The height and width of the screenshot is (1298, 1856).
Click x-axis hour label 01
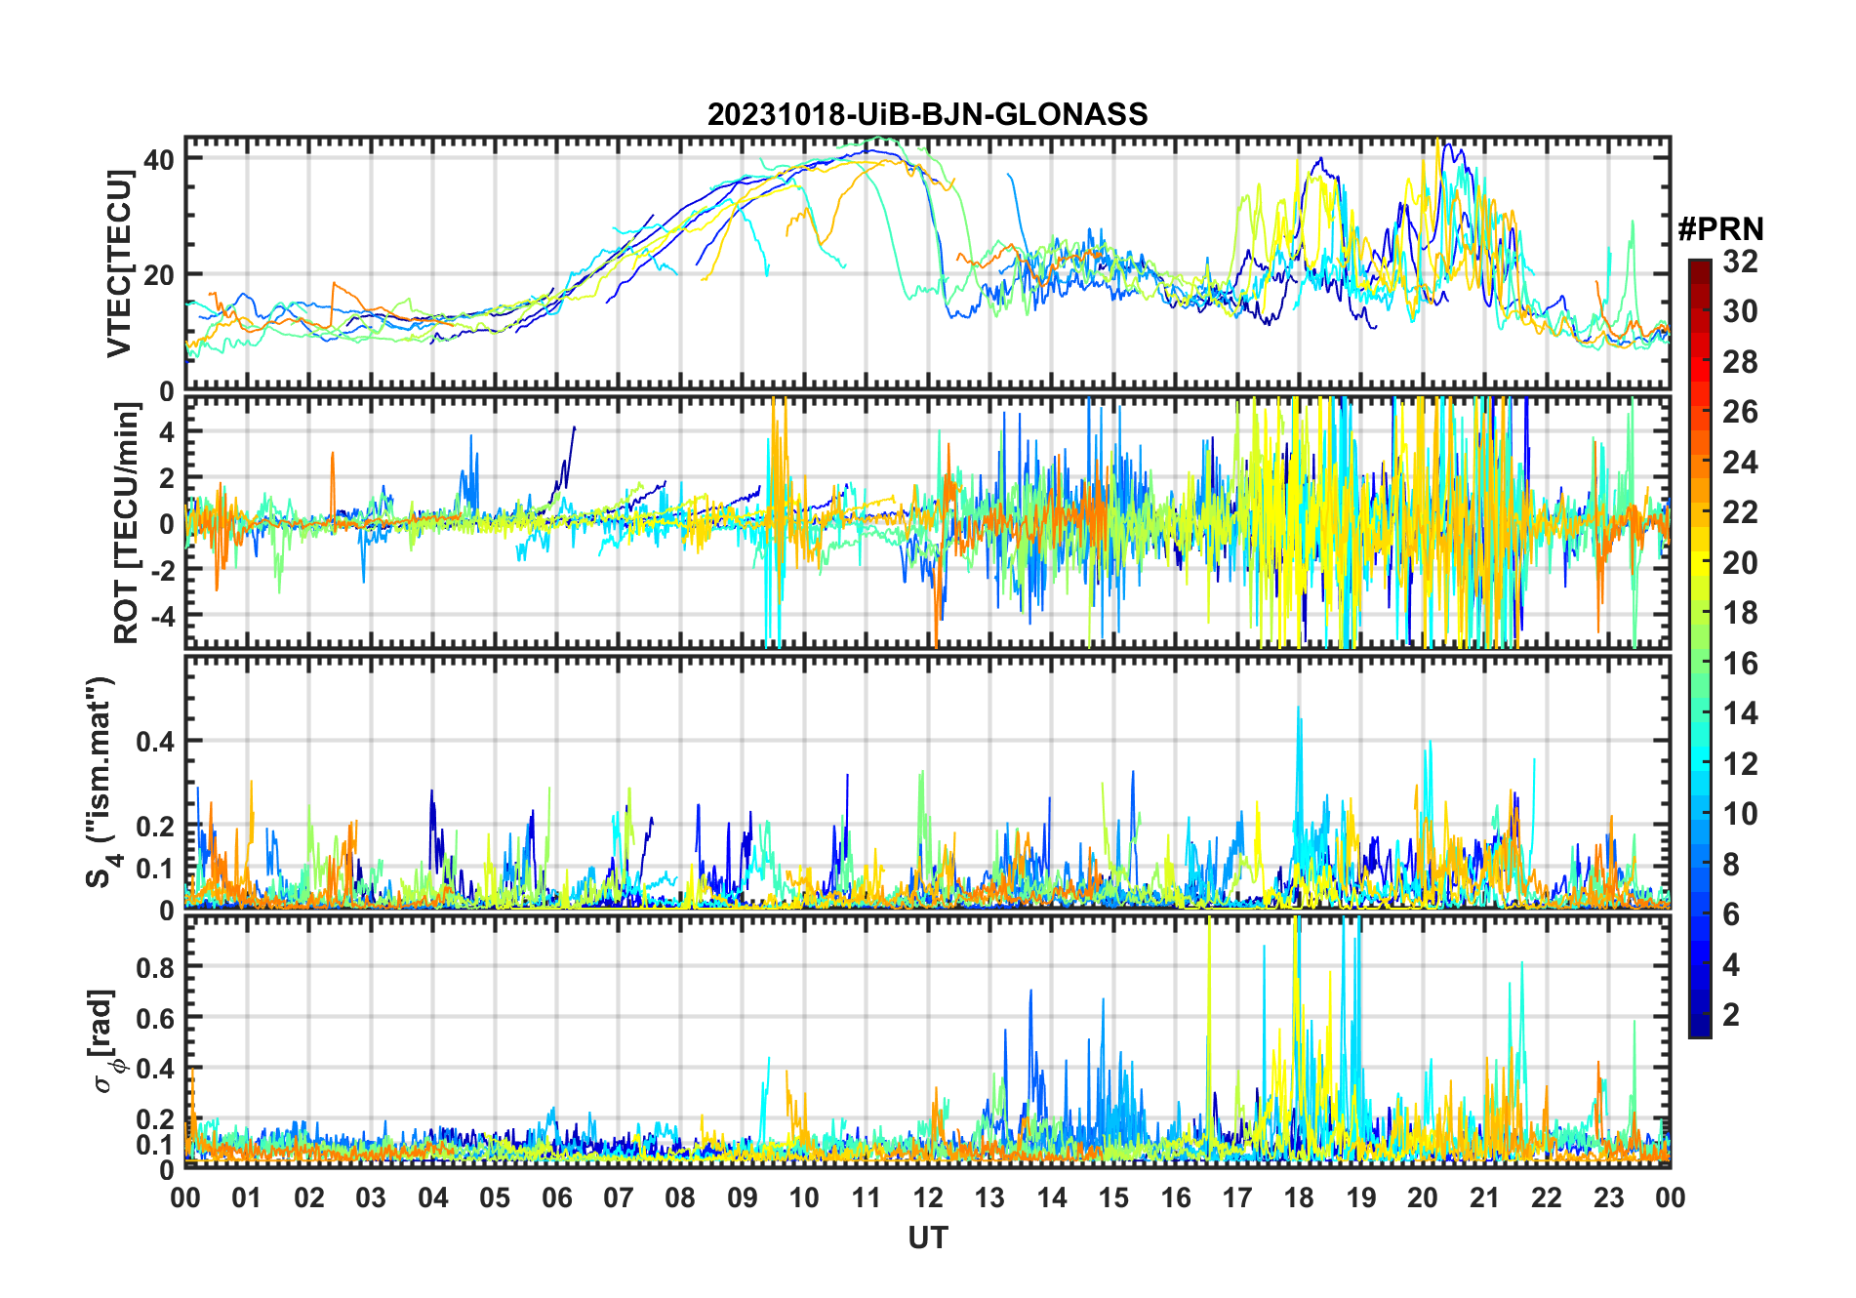click(247, 1197)
